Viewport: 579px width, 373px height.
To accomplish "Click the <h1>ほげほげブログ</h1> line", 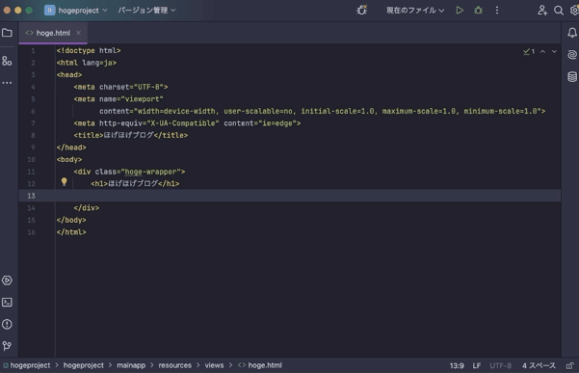I will [135, 183].
